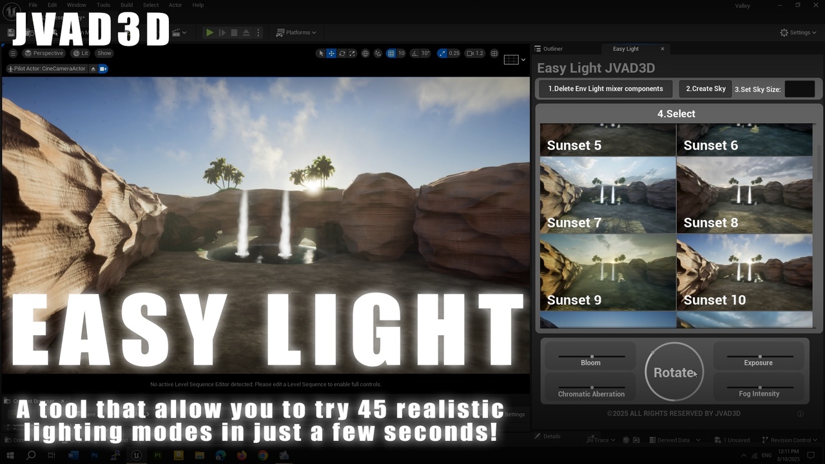Activate the Translate move tool

pos(331,53)
